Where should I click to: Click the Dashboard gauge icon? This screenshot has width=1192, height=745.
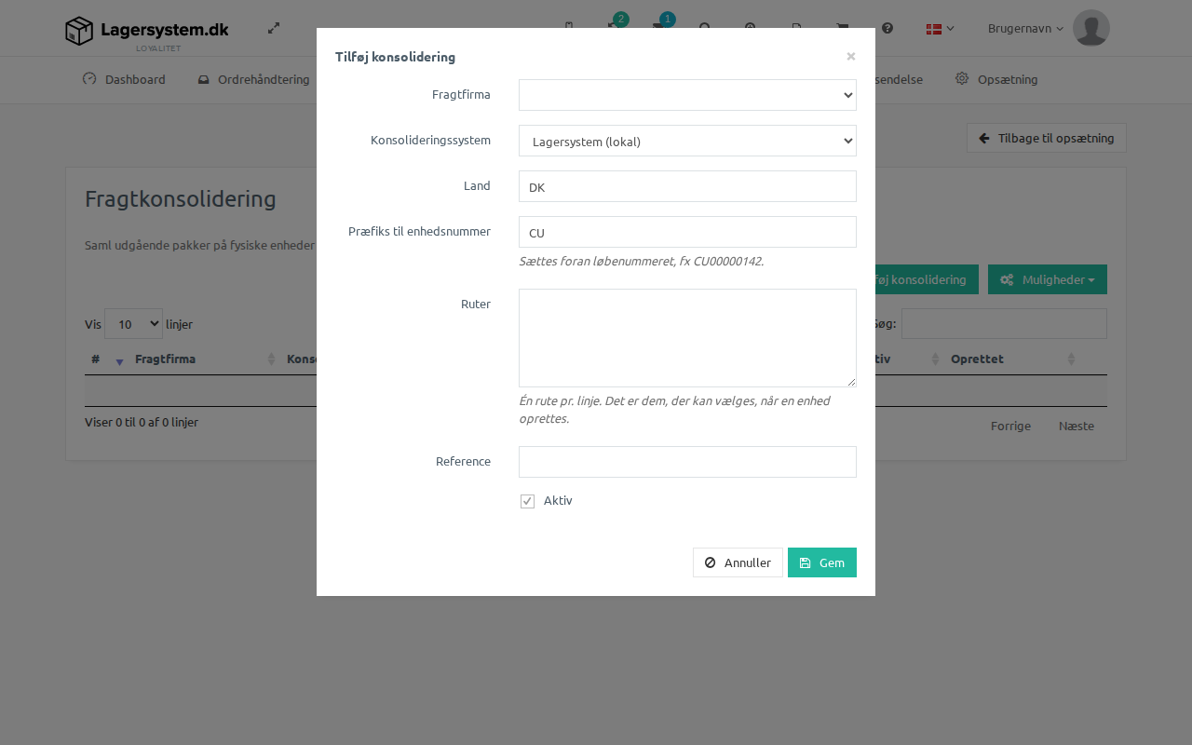point(89,78)
